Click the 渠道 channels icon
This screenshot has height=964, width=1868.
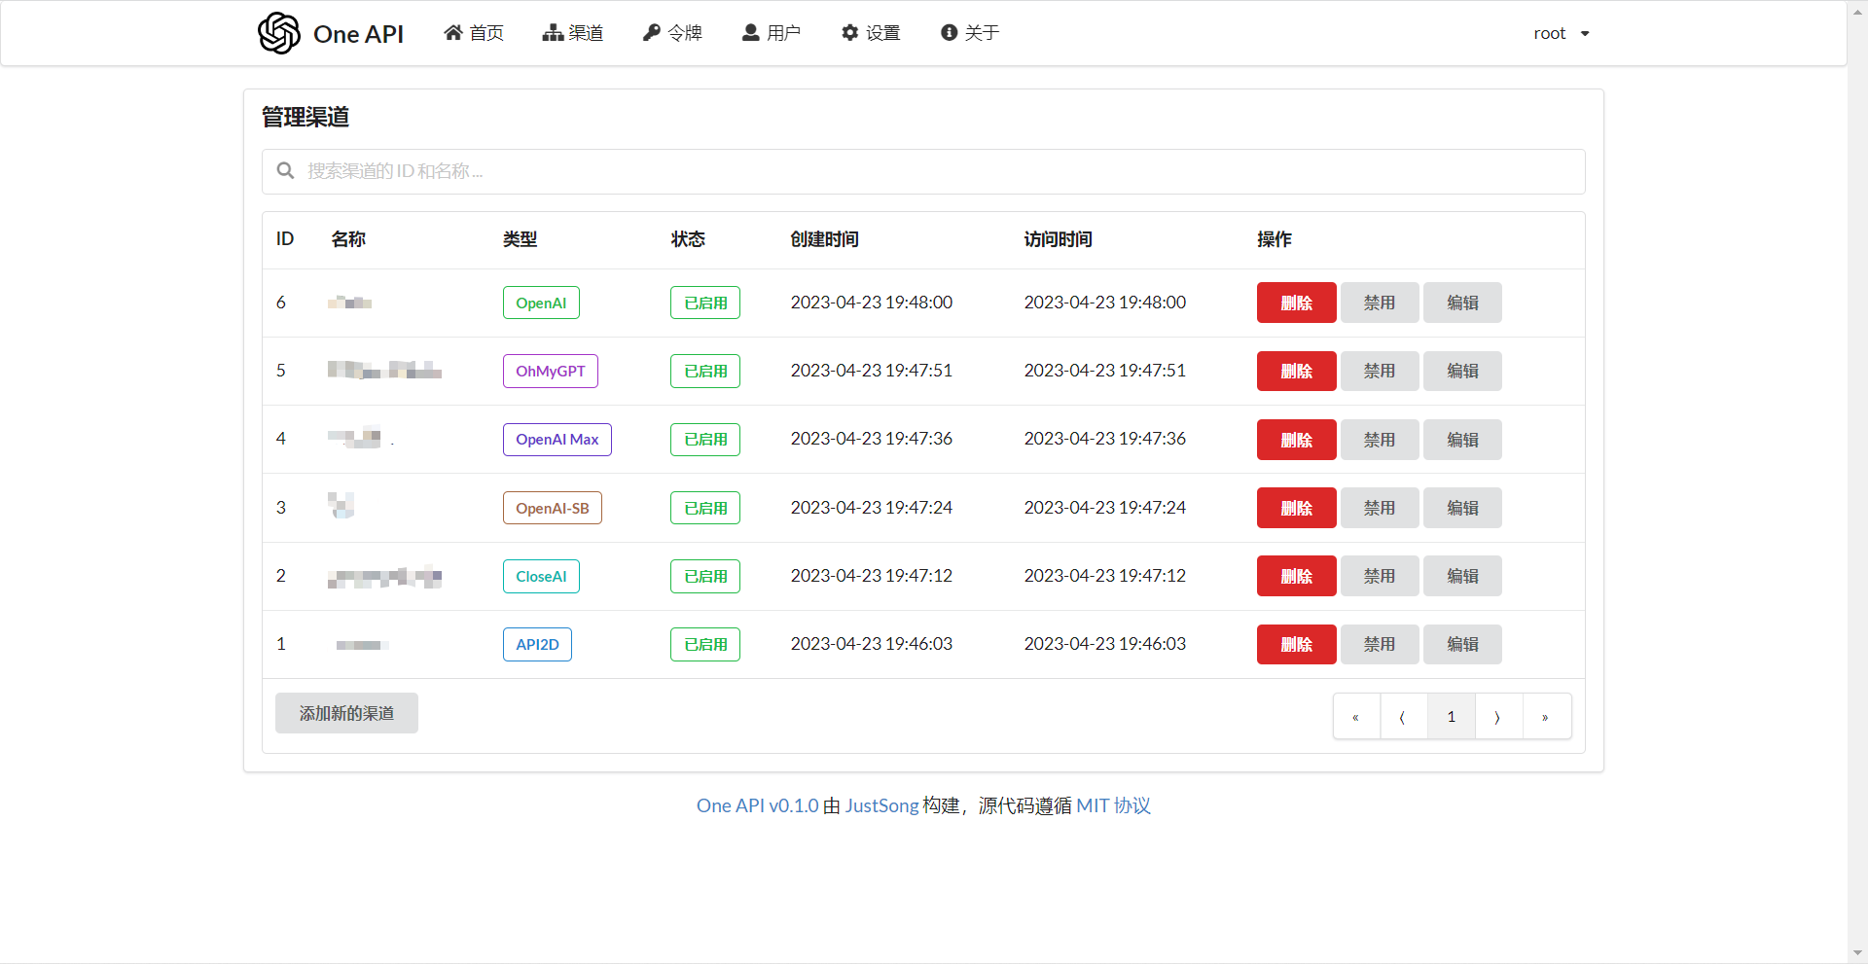[552, 32]
